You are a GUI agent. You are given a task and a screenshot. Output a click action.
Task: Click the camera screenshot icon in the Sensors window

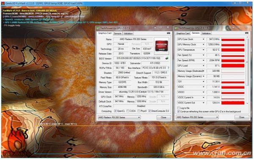click(x=246, y=33)
